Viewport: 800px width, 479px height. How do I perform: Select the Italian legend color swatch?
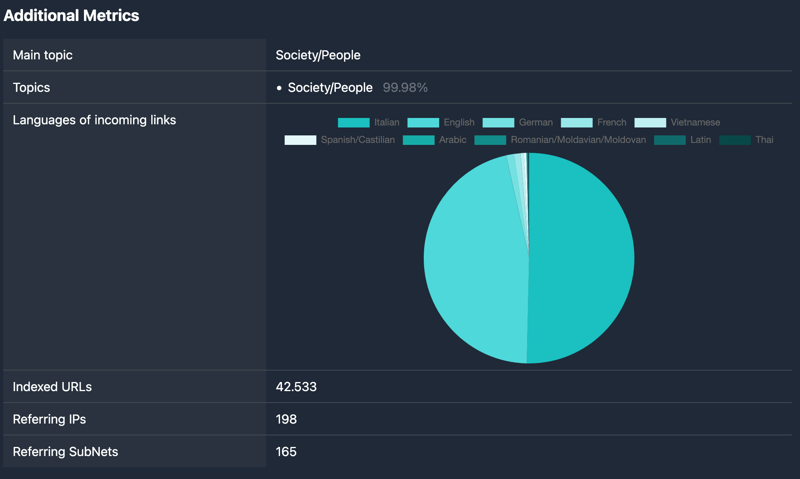(354, 122)
